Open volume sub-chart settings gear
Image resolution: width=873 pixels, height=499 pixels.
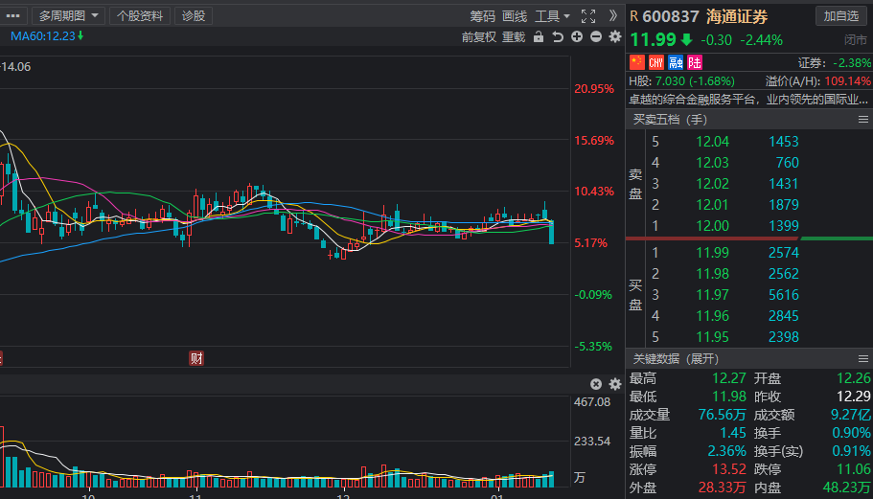[614, 384]
